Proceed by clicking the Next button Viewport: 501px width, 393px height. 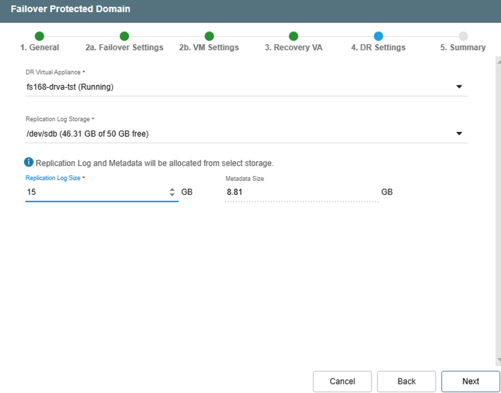(470, 381)
